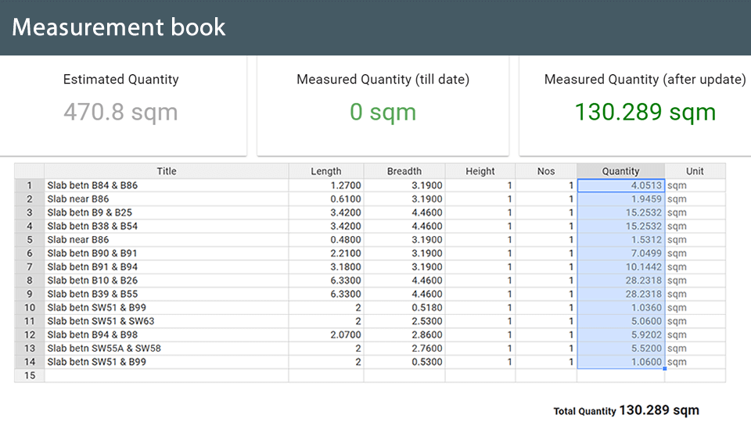The width and height of the screenshot is (751, 422).
Task: Select row number 5 header
Action: [x=30, y=240]
